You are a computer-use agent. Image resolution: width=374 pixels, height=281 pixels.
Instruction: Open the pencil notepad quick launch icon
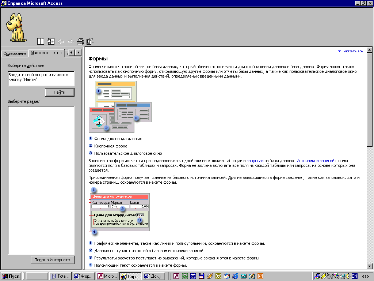(x=252, y=276)
